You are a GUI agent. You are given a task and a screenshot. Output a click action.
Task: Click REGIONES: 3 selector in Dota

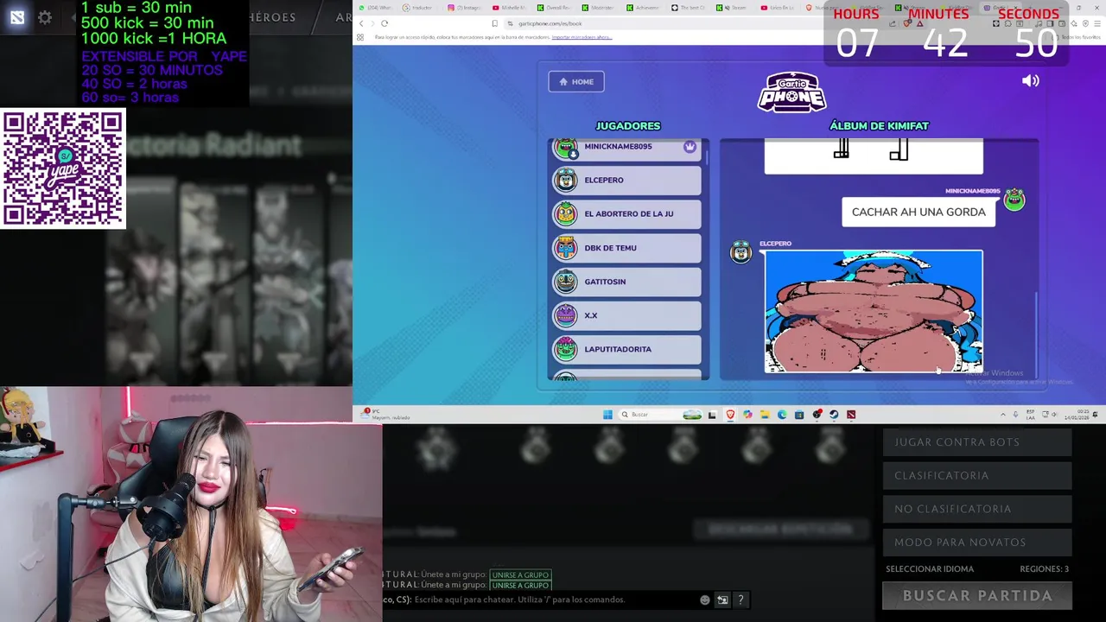(1044, 569)
